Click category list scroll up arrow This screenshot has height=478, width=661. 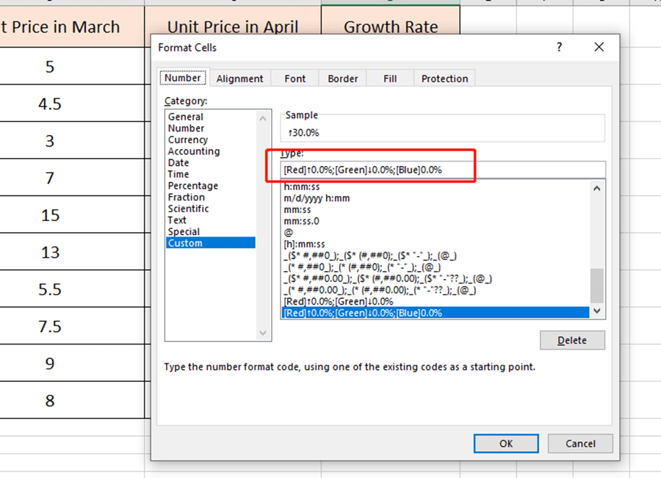tap(263, 118)
